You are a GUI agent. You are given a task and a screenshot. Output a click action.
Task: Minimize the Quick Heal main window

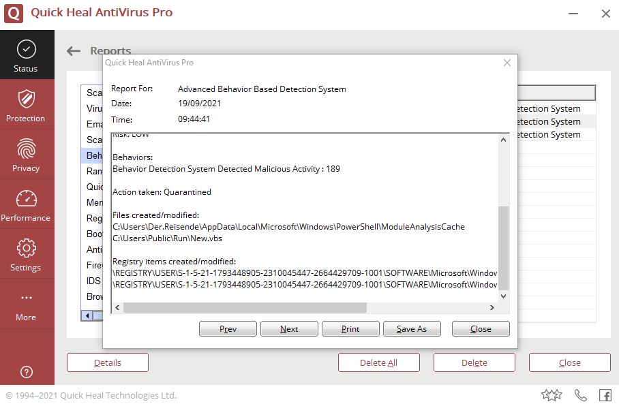pyautogui.click(x=573, y=14)
